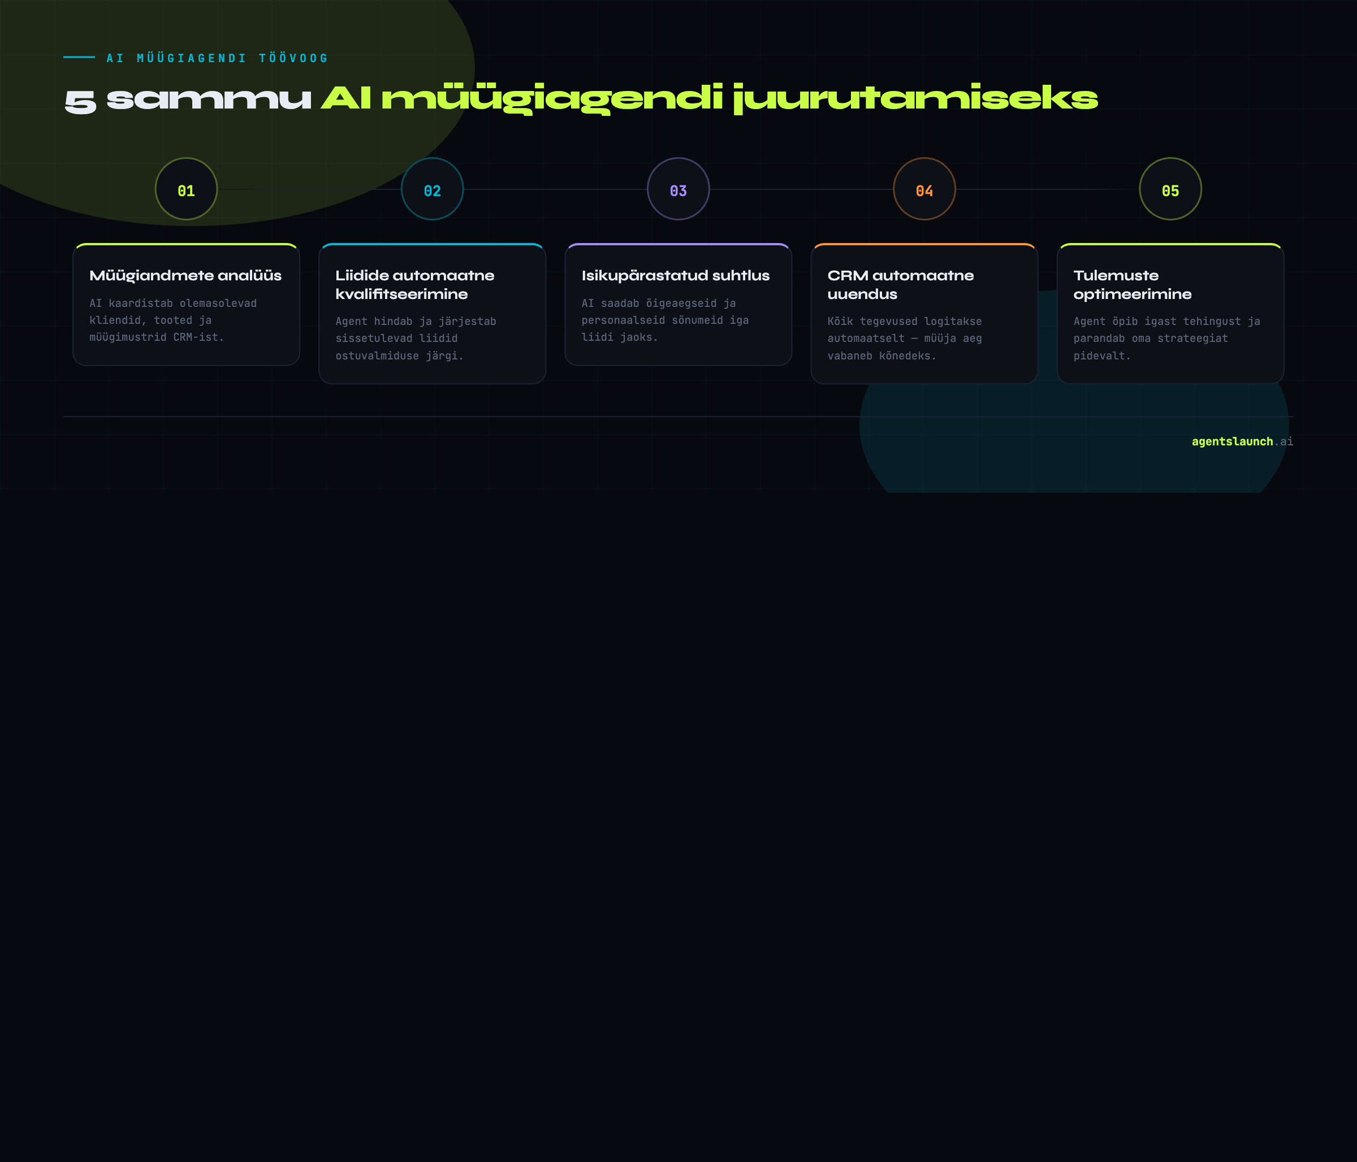The image size is (1357, 1162).
Task: Click the 'AI saadab õigeaegseid' description
Action: pos(665,320)
